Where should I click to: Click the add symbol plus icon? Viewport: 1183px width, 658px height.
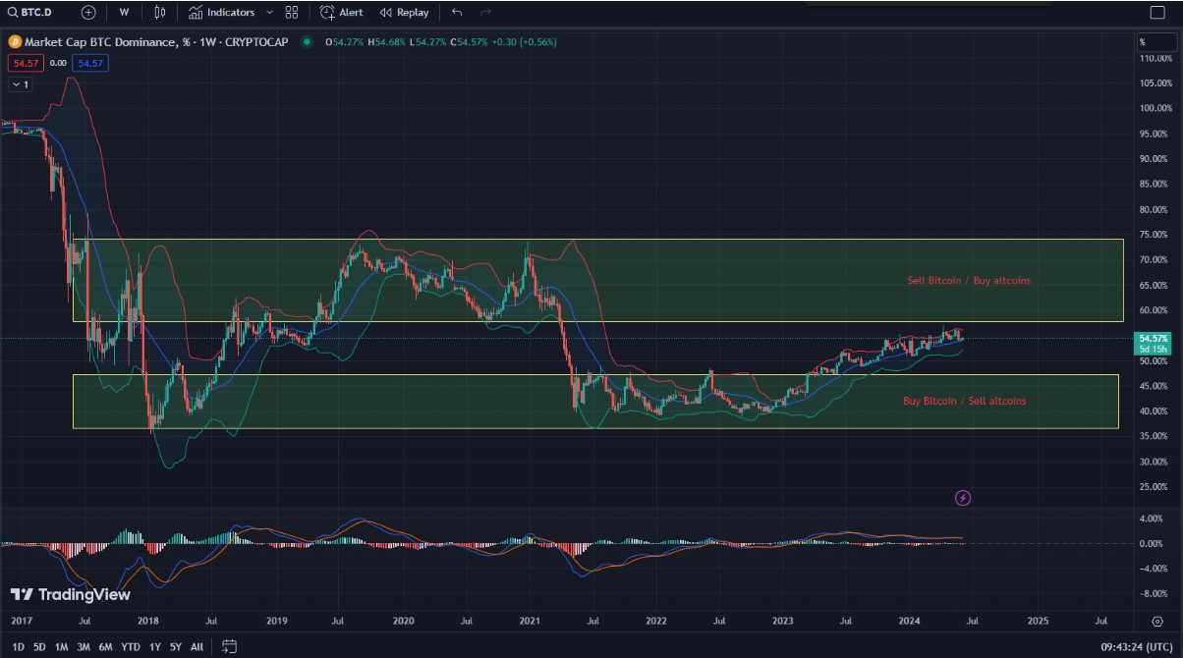click(88, 13)
